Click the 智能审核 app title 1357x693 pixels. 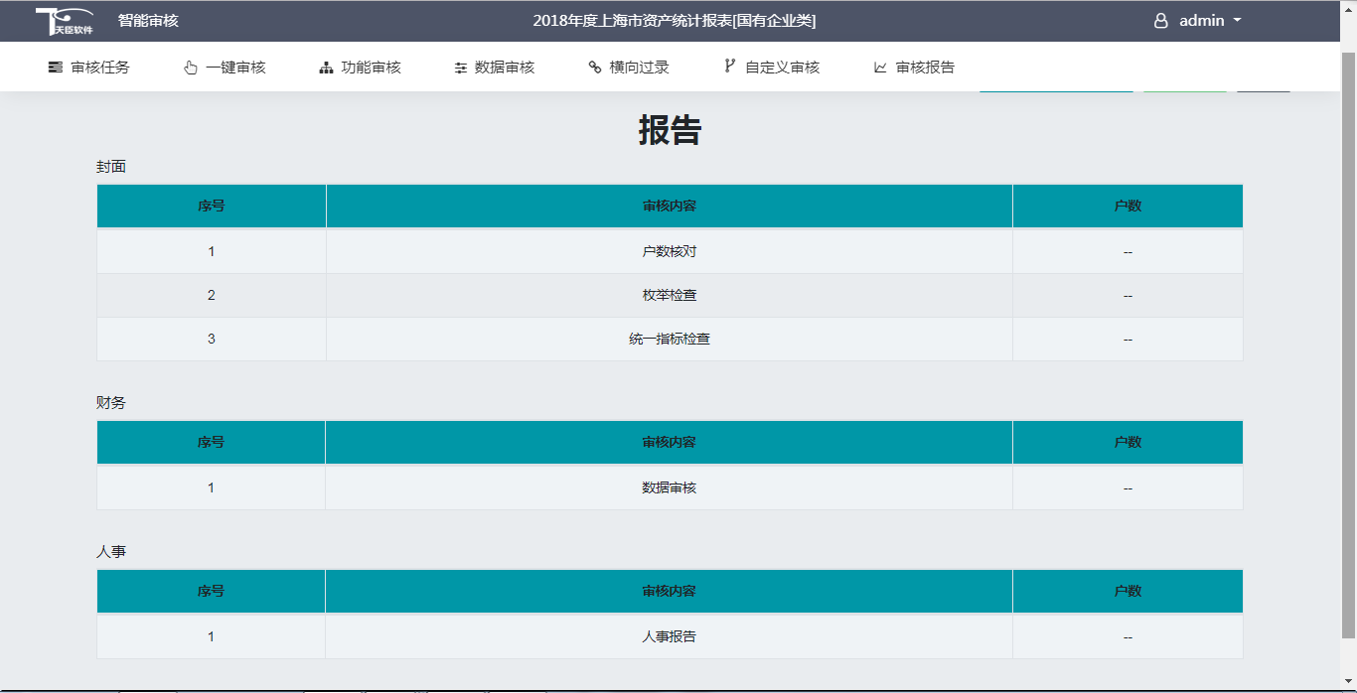click(x=148, y=21)
